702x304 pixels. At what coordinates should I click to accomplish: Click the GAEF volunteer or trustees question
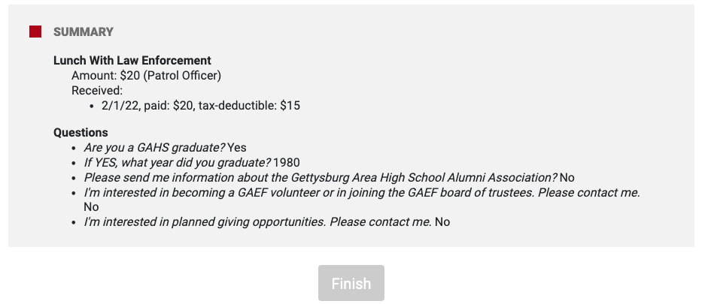tap(362, 192)
